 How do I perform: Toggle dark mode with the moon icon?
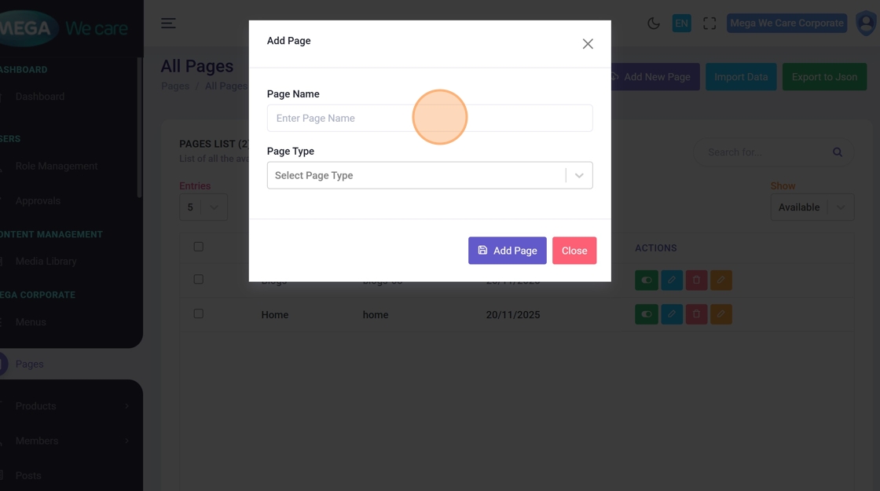coord(653,24)
